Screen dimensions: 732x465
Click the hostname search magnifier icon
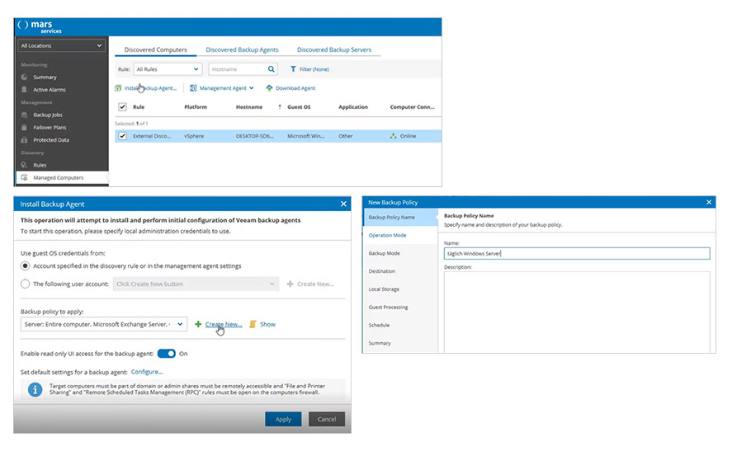(x=271, y=70)
